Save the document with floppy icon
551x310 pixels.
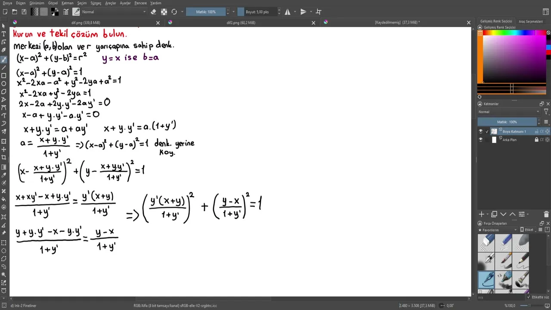(x=24, y=12)
